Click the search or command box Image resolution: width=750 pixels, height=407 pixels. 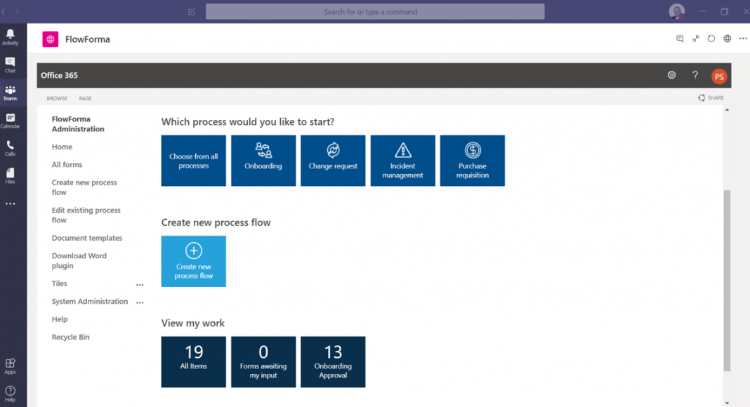[374, 12]
